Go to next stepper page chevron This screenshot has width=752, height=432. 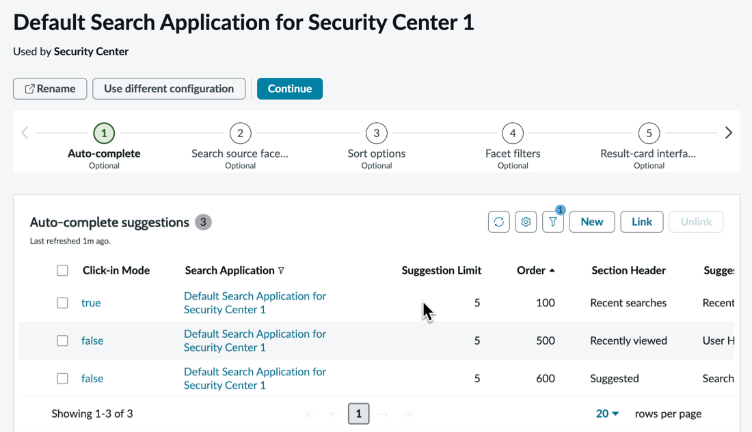[x=729, y=132]
